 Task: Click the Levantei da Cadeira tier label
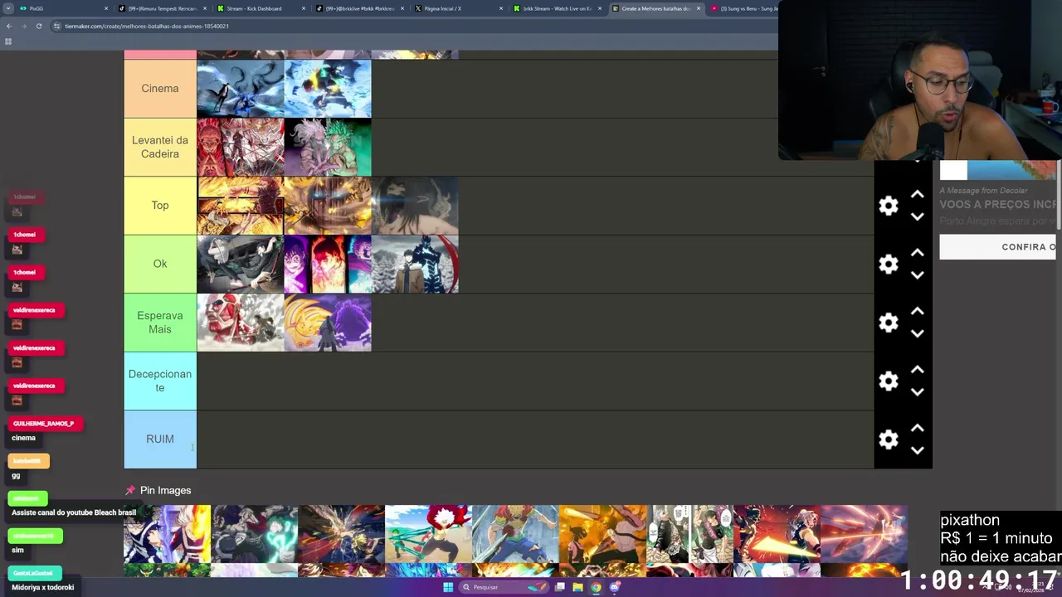(160, 147)
